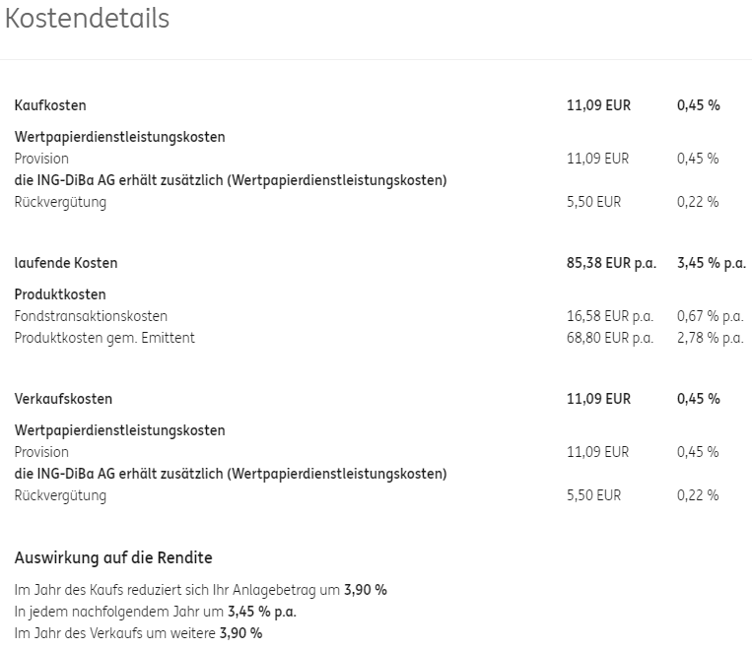
Task: Select the Auswirkung auf die Rendite heading
Action: 113,558
